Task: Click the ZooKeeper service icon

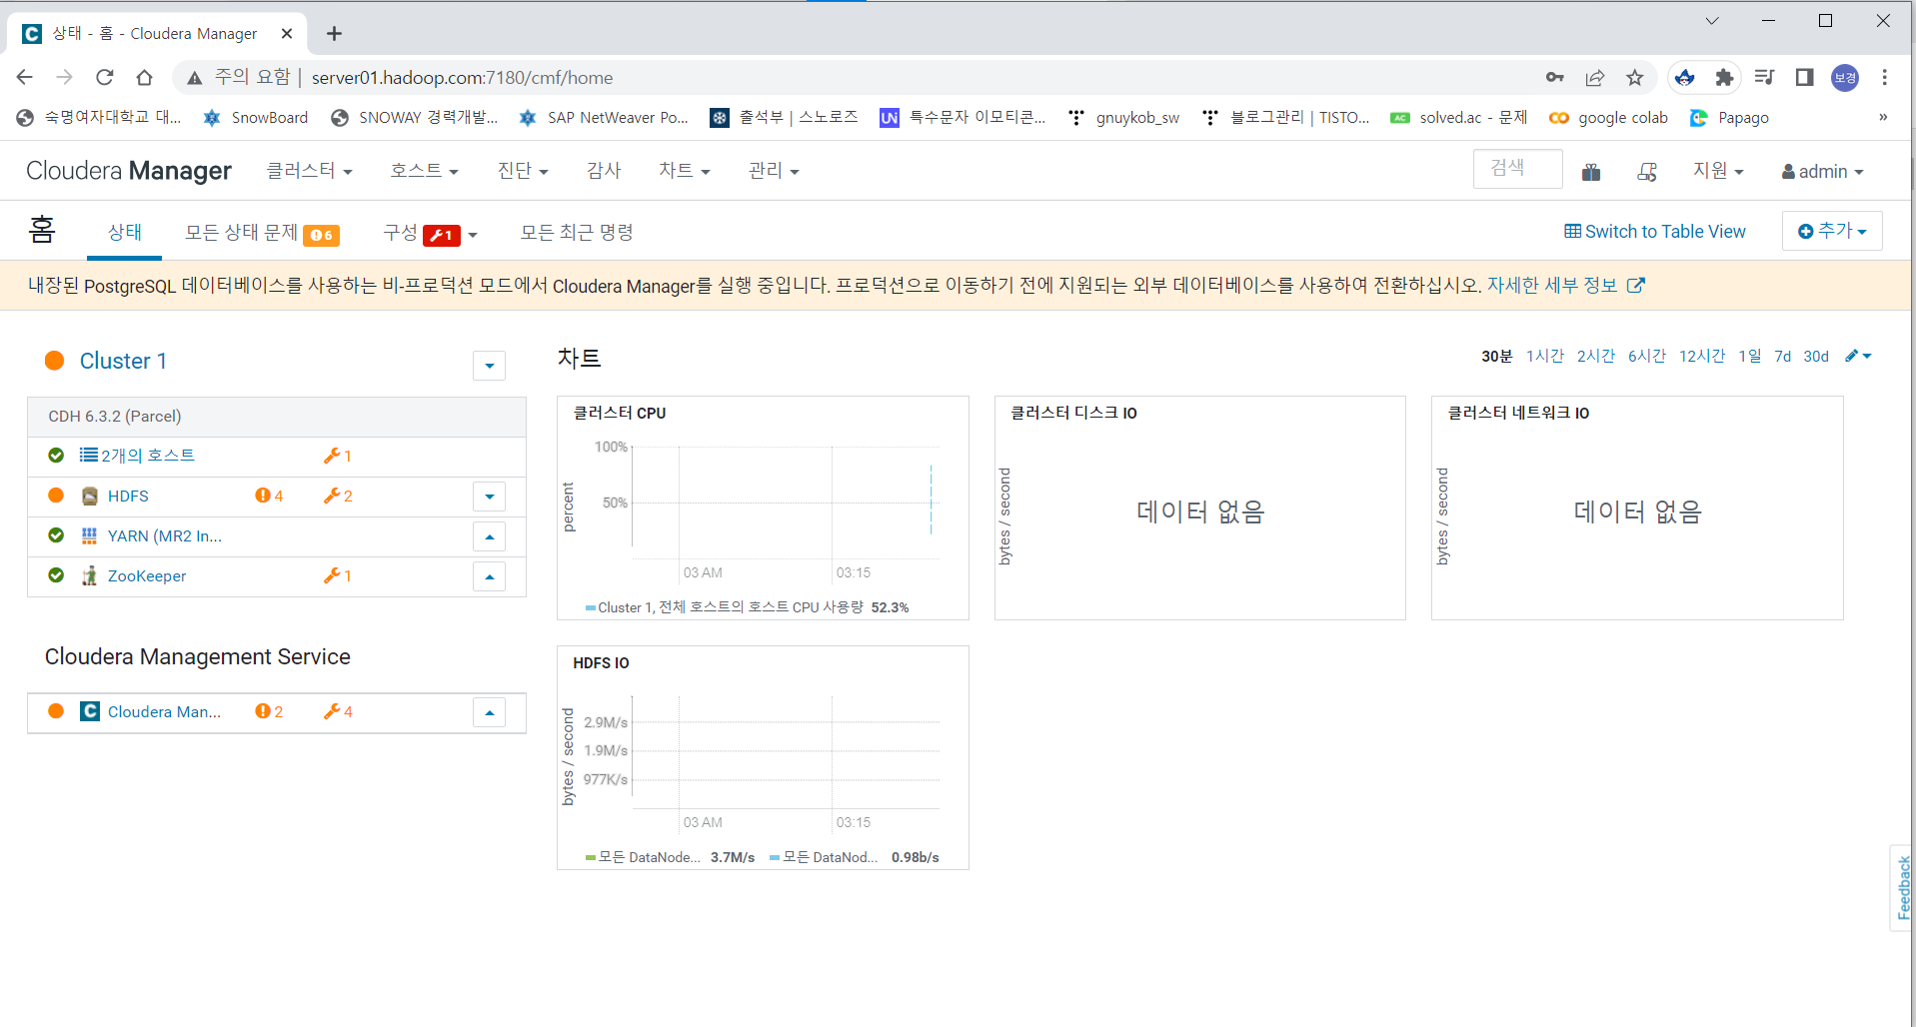Action: pos(90,575)
